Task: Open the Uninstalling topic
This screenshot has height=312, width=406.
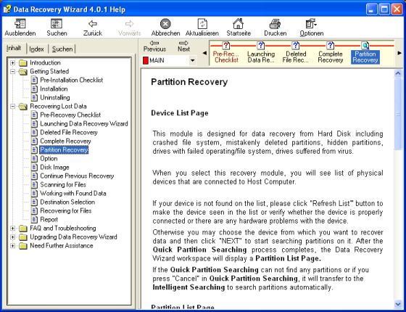Action: [55, 98]
